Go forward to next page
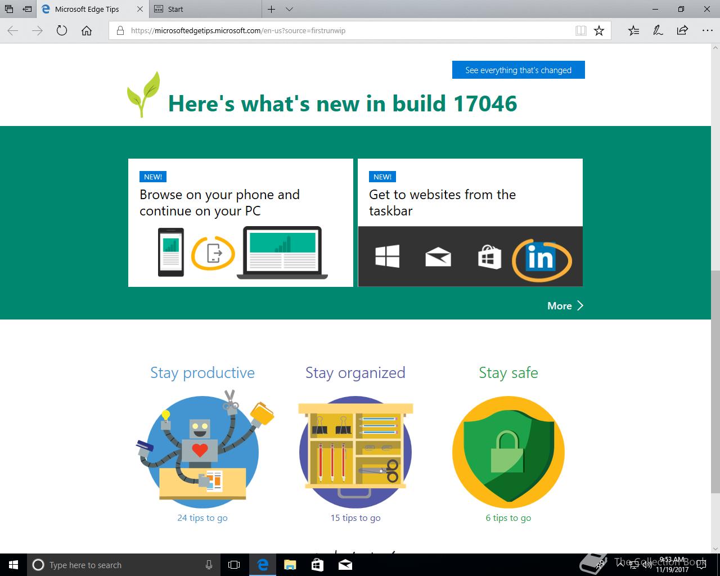This screenshot has width=720, height=576. point(37,31)
